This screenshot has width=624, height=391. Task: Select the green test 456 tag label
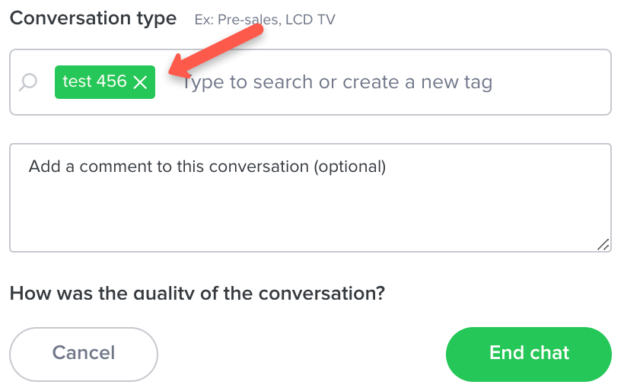[x=105, y=82]
